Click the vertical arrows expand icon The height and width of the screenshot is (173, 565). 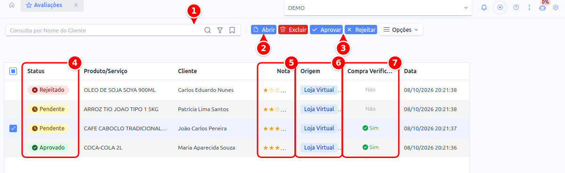tap(529, 8)
